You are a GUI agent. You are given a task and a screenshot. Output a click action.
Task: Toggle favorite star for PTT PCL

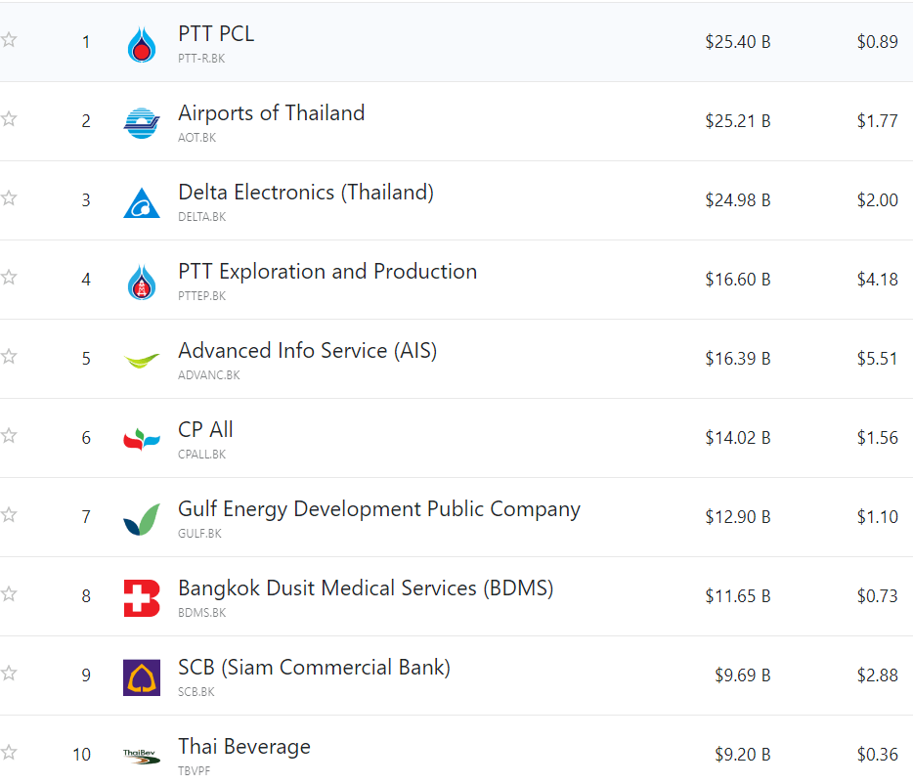click(9, 40)
